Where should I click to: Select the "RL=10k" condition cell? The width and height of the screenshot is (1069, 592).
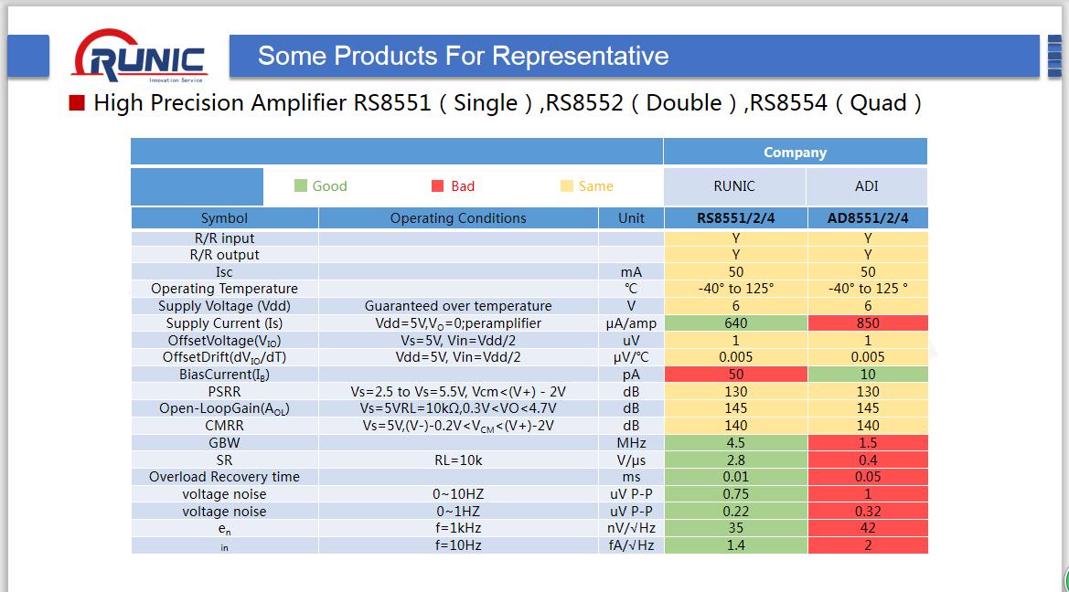pyautogui.click(x=458, y=460)
